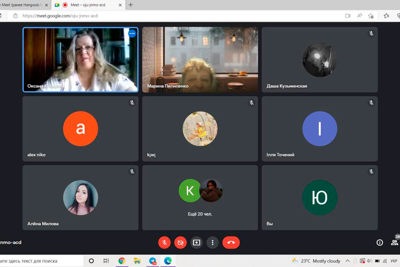
Task: Click the network Wi-Fi tray icon
Action: pyautogui.click(x=385, y=261)
